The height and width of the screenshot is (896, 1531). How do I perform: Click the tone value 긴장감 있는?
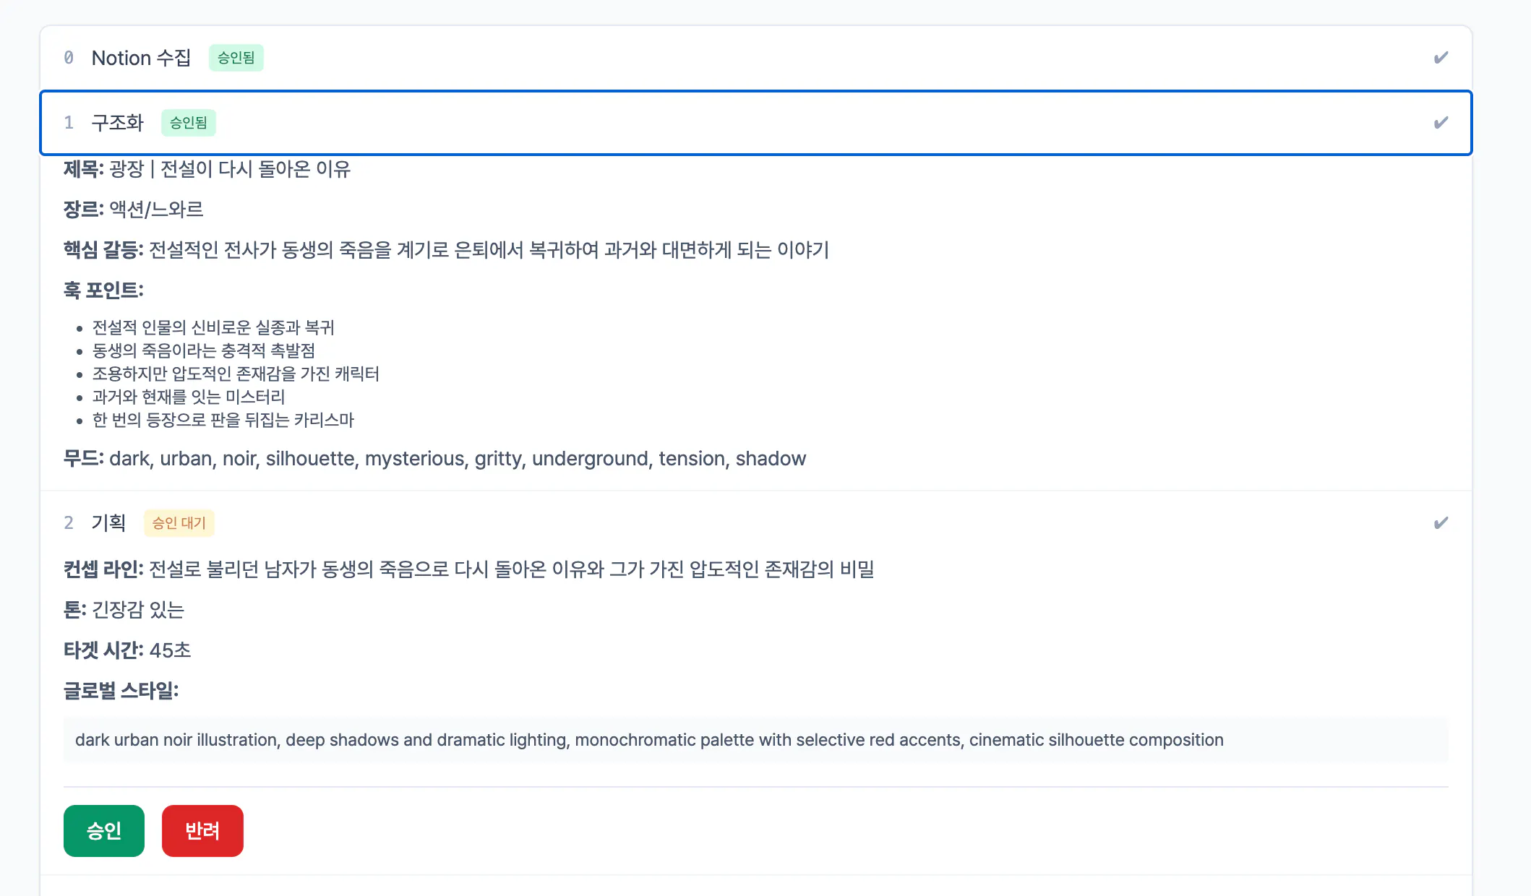point(138,610)
